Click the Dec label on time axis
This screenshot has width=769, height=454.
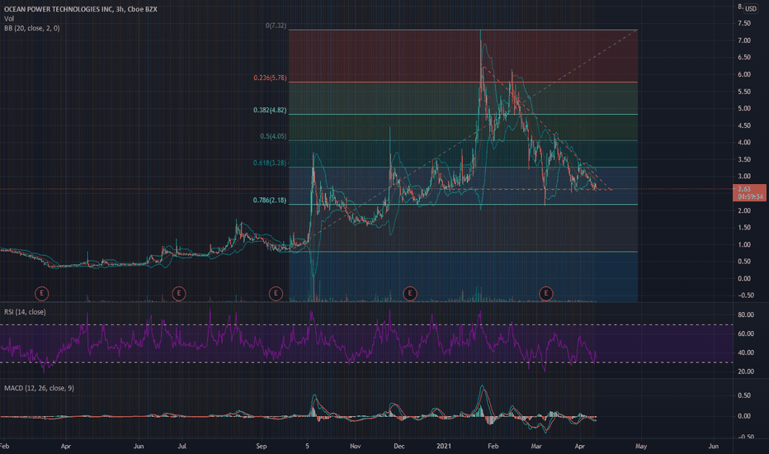[x=399, y=446]
